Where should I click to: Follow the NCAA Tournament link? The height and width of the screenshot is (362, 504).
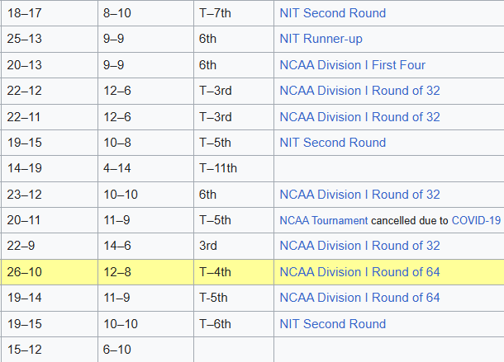323,220
